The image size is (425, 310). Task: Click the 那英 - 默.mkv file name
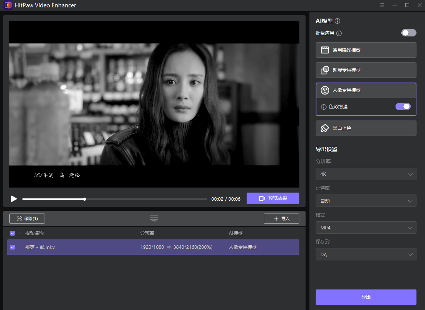[x=40, y=247]
